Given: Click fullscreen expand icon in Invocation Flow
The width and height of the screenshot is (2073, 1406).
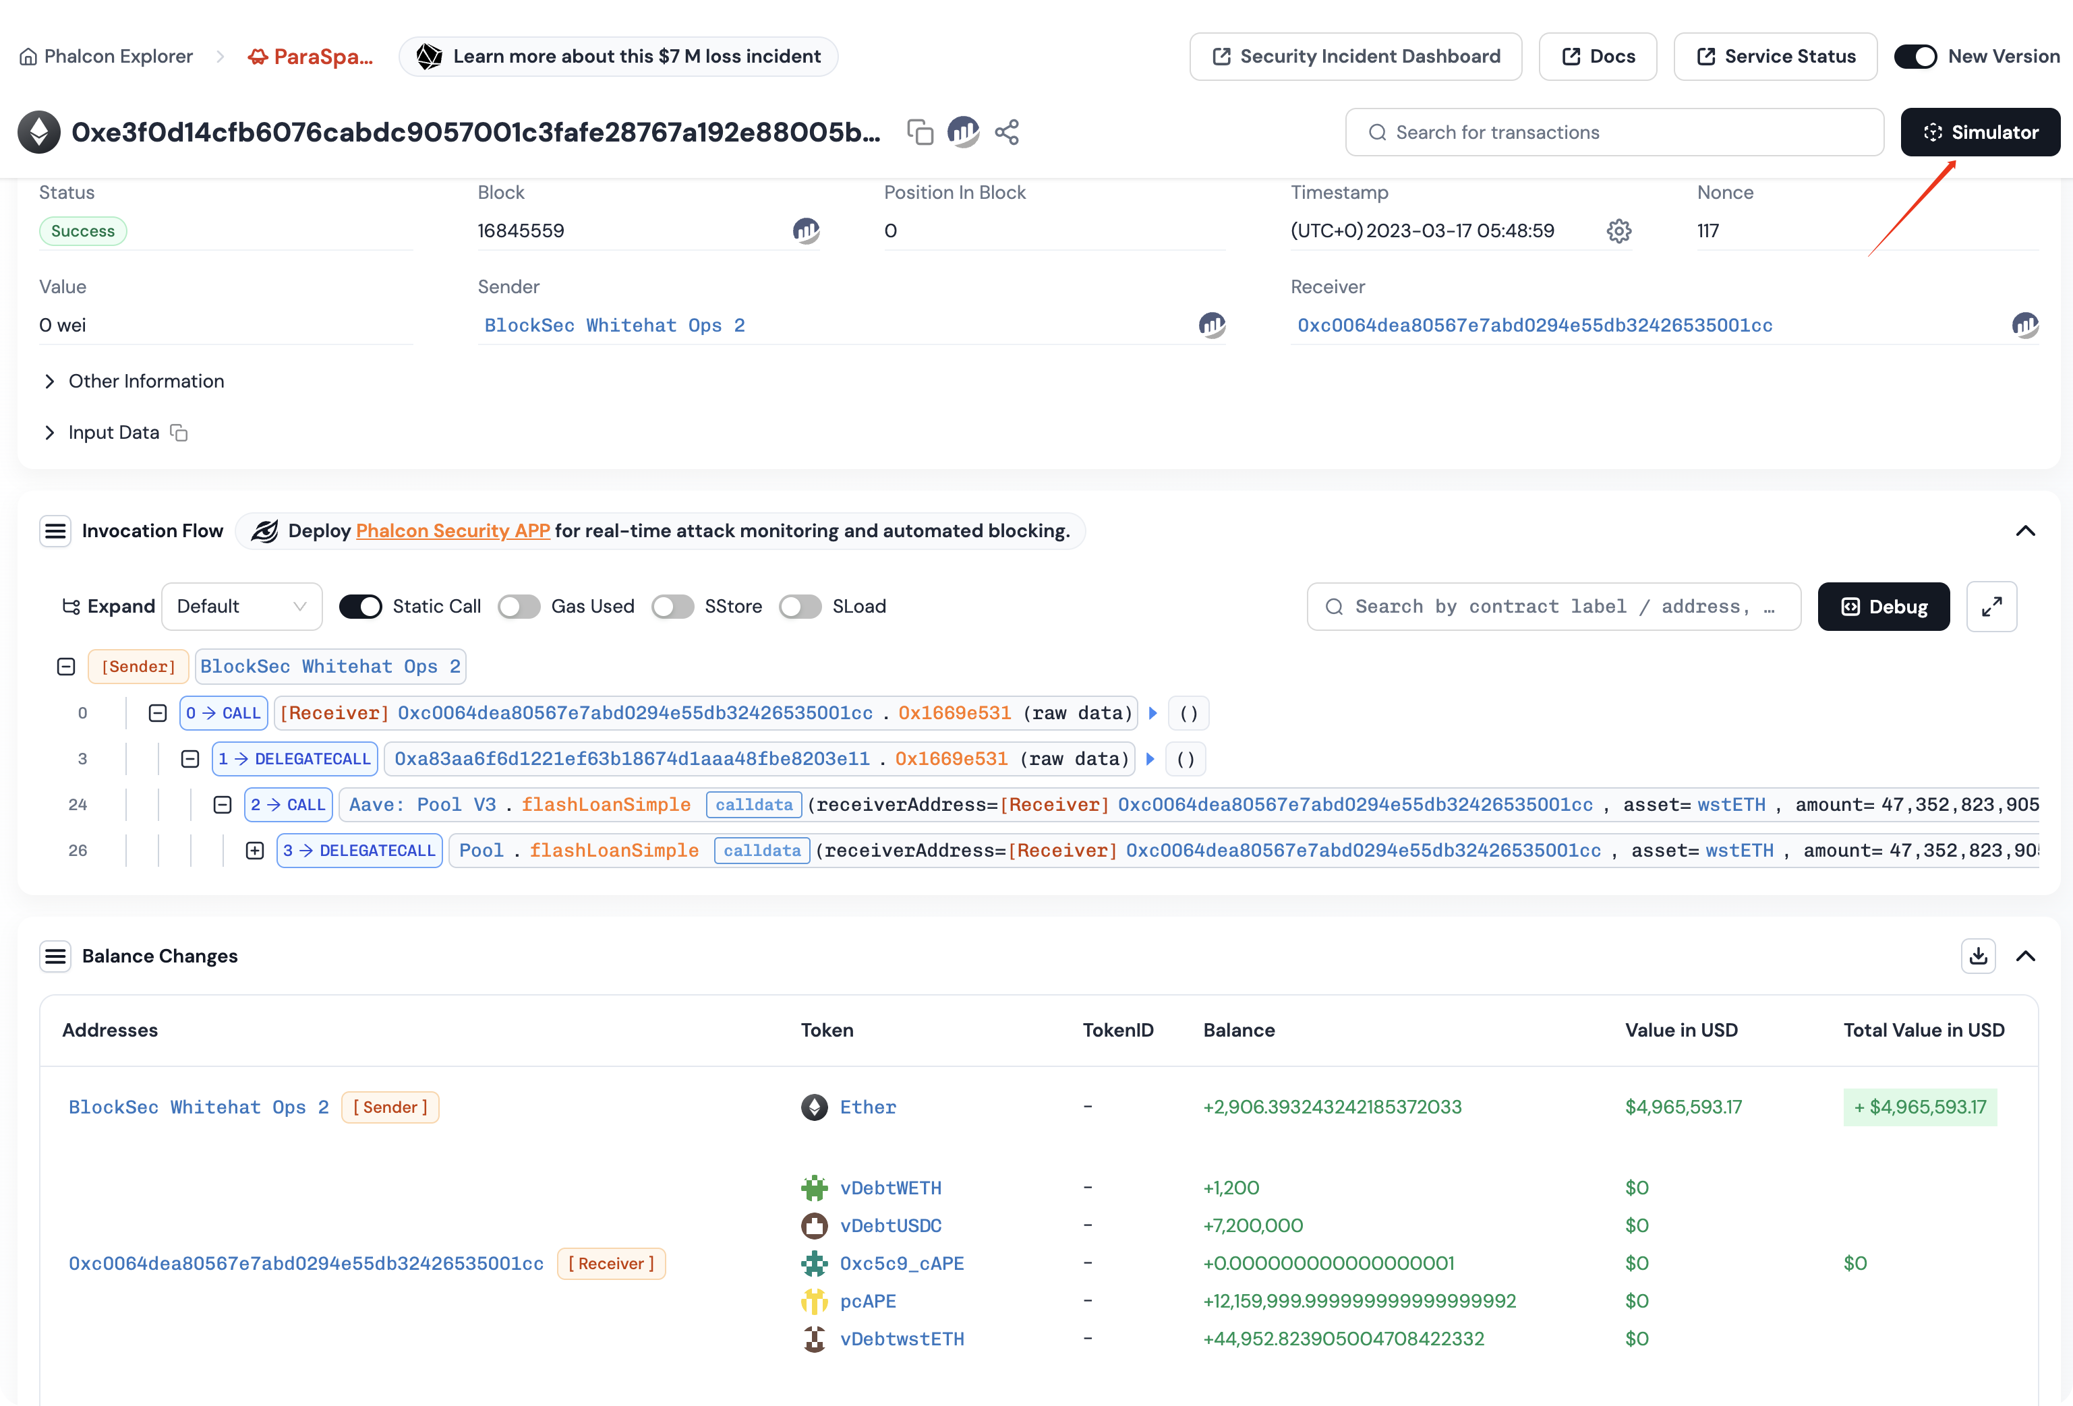Looking at the screenshot, I should 1991,607.
